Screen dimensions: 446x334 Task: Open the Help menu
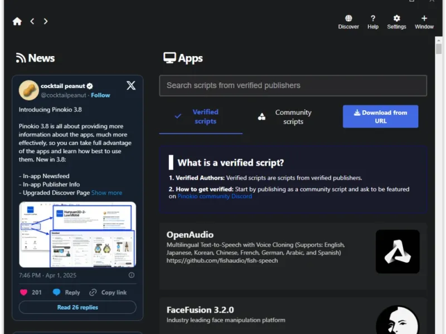click(x=372, y=22)
